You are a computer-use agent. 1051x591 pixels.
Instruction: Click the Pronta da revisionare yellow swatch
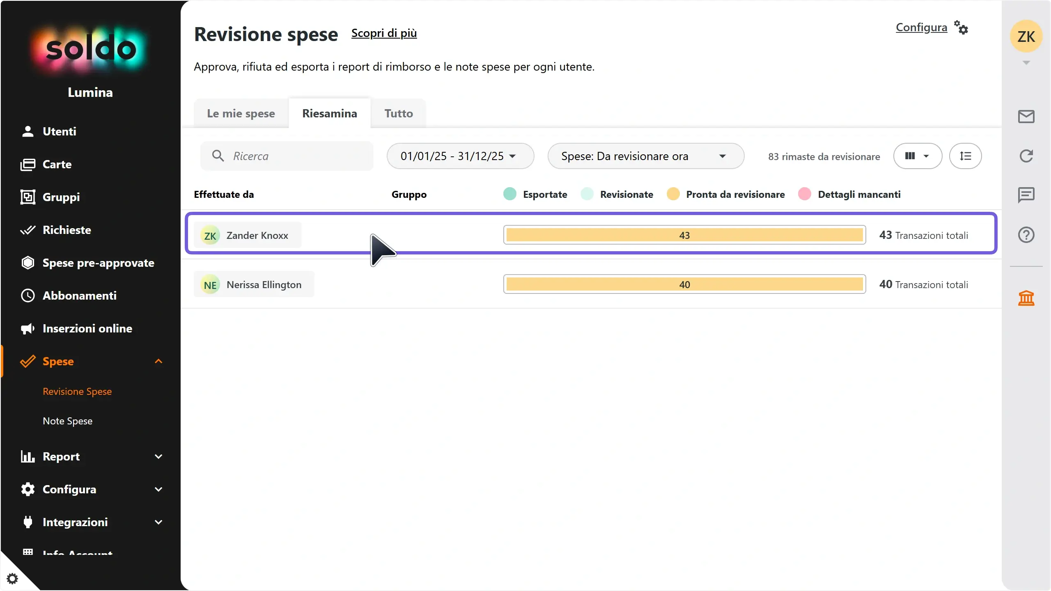click(673, 194)
